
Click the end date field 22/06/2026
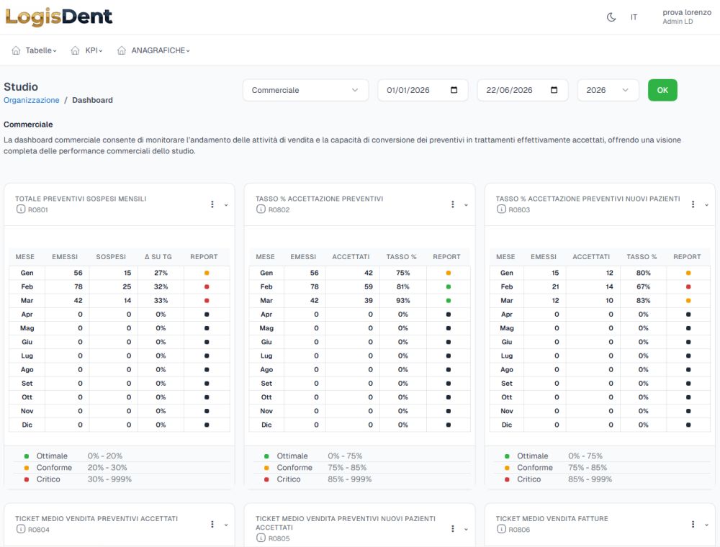pyautogui.click(x=523, y=90)
